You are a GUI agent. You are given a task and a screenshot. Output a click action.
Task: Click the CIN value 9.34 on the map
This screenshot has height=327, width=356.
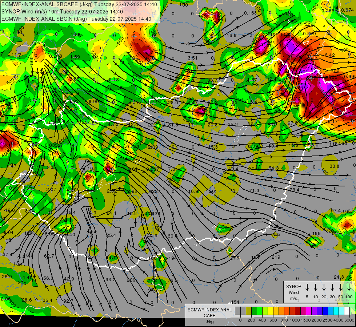pos(133,102)
